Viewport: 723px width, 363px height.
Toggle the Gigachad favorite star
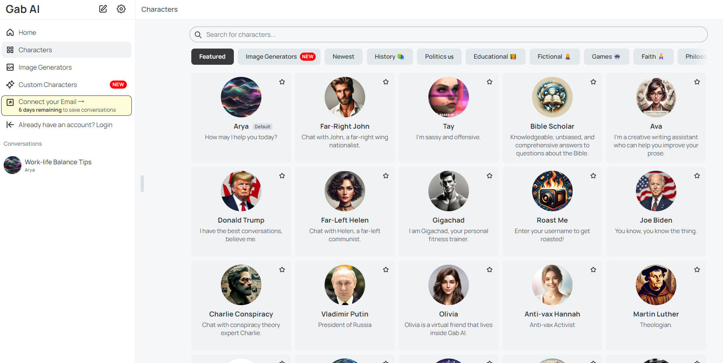point(490,176)
